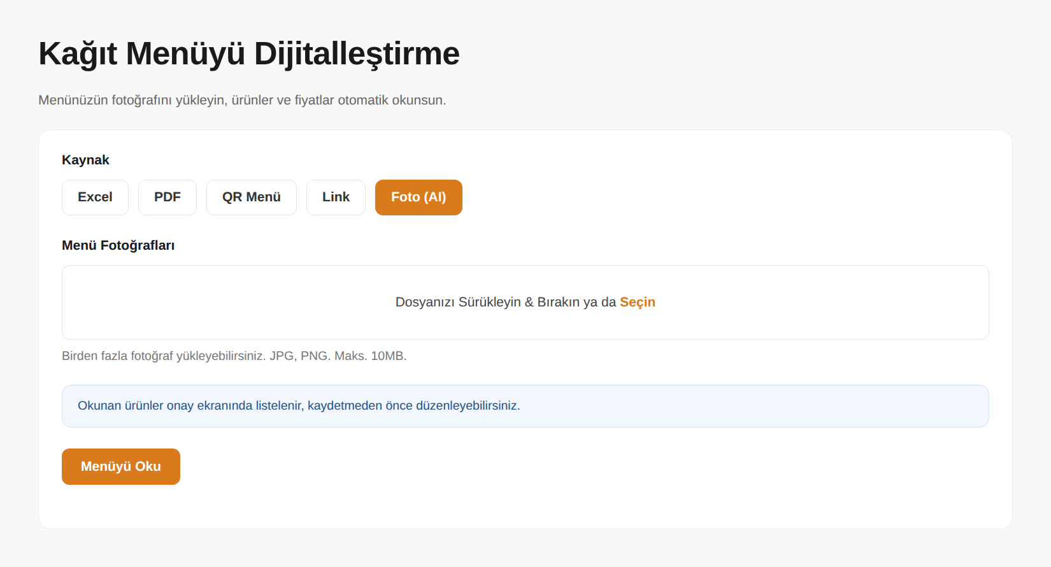Switch source to QR Menü

tap(252, 197)
